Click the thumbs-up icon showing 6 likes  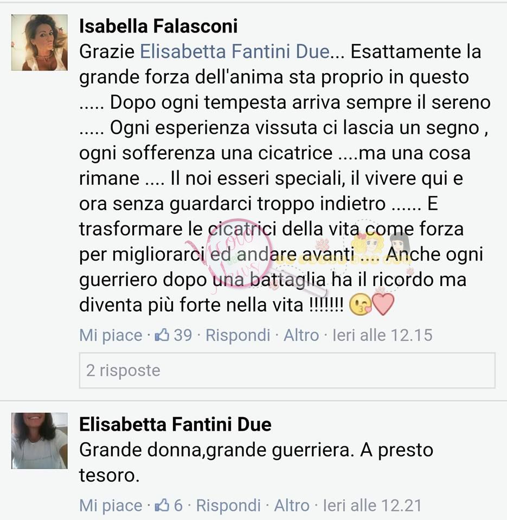coord(162,505)
